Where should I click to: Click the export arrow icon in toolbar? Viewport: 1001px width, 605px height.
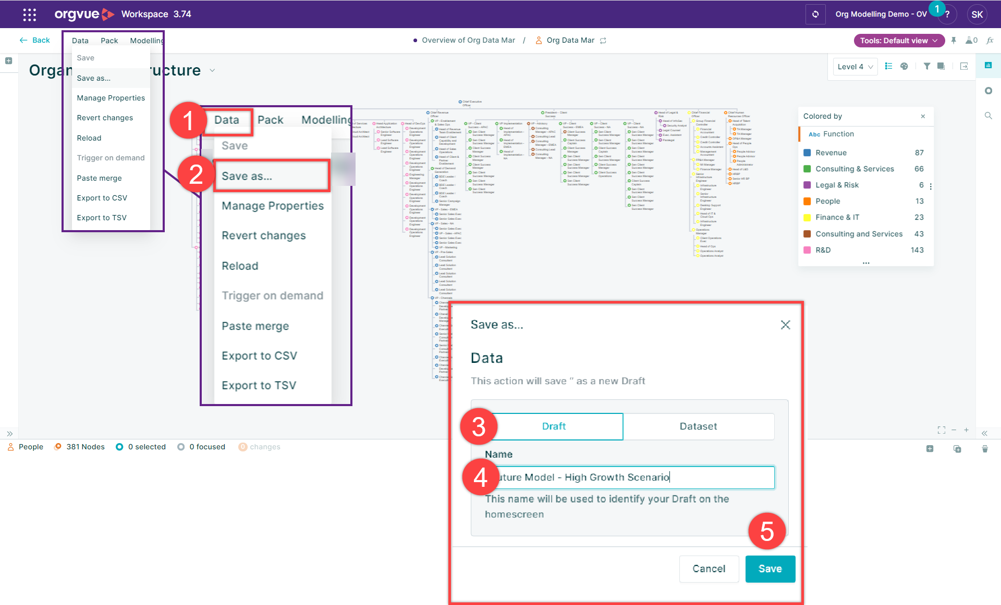964,66
